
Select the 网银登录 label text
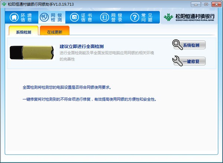pyautogui.click(x=117, y=17)
